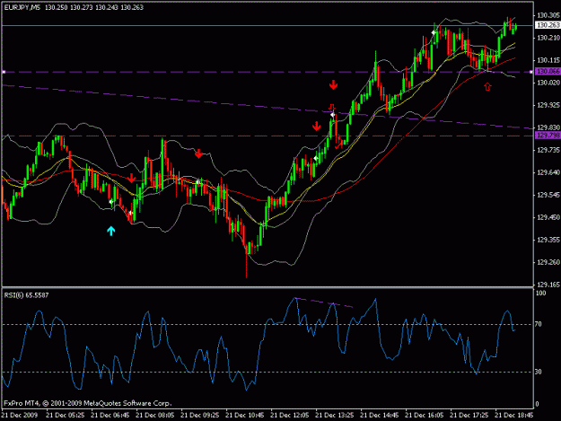Click the 129.450 price axis label

[548, 217]
